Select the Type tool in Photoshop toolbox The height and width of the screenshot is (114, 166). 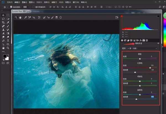8,40
